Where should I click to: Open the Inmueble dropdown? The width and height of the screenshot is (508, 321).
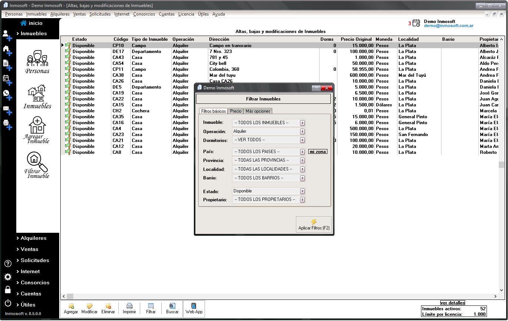[x=269, y=123]
